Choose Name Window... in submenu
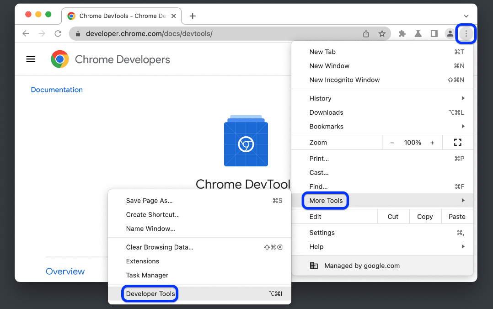The height and width of the screenshot is (309, 493). 199,229
